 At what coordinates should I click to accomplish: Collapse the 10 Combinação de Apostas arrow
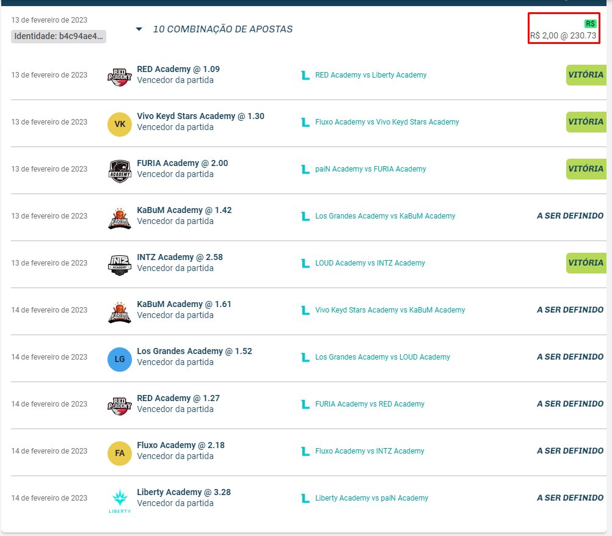(x=139, y=29)
